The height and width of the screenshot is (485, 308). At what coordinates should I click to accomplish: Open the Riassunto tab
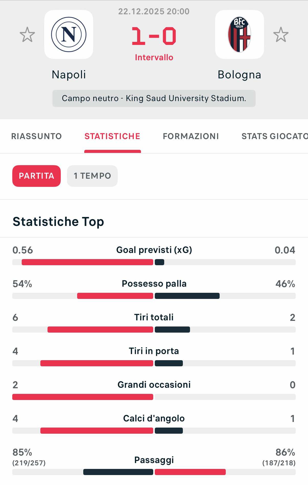(x=37, y=136)
